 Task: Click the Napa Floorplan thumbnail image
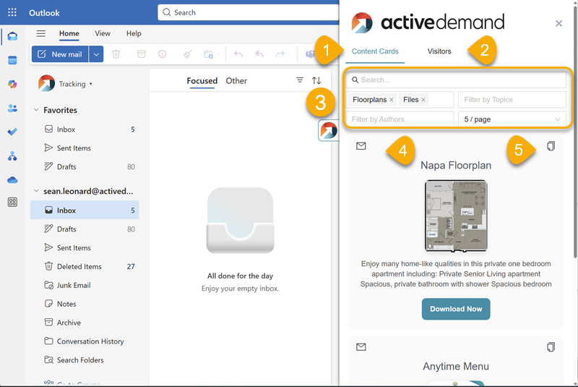click(x=456, y=216)
